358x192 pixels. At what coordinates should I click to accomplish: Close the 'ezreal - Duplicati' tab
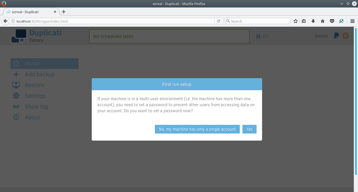pos(55,12)
